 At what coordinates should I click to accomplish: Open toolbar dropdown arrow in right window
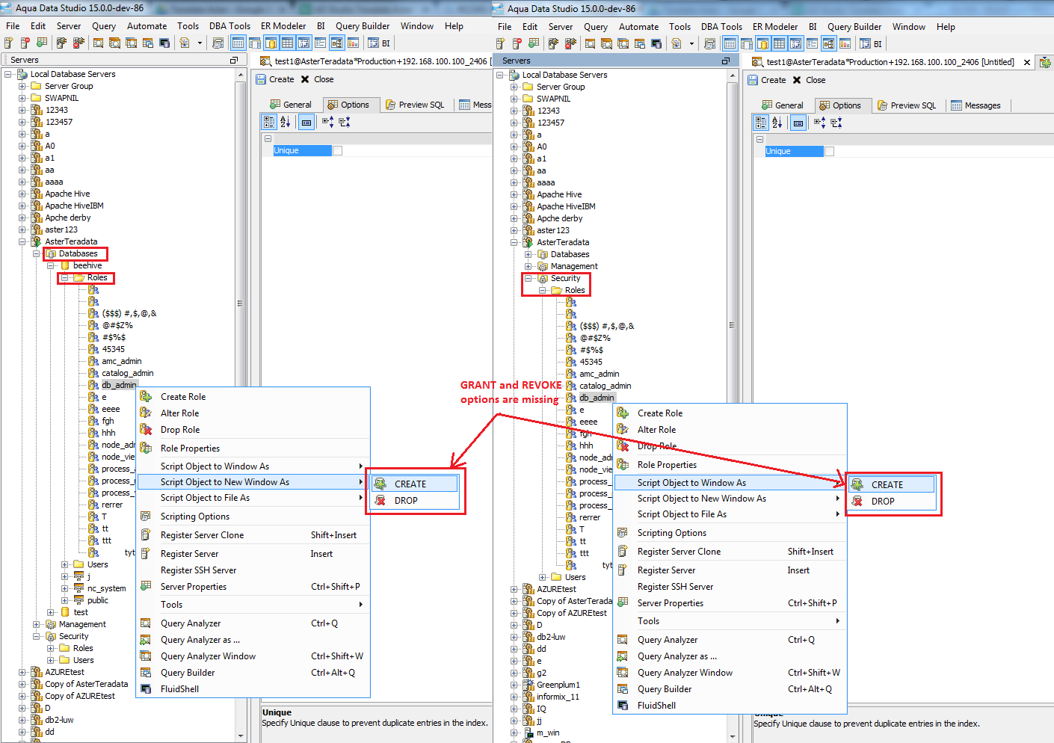coord(691,44)
